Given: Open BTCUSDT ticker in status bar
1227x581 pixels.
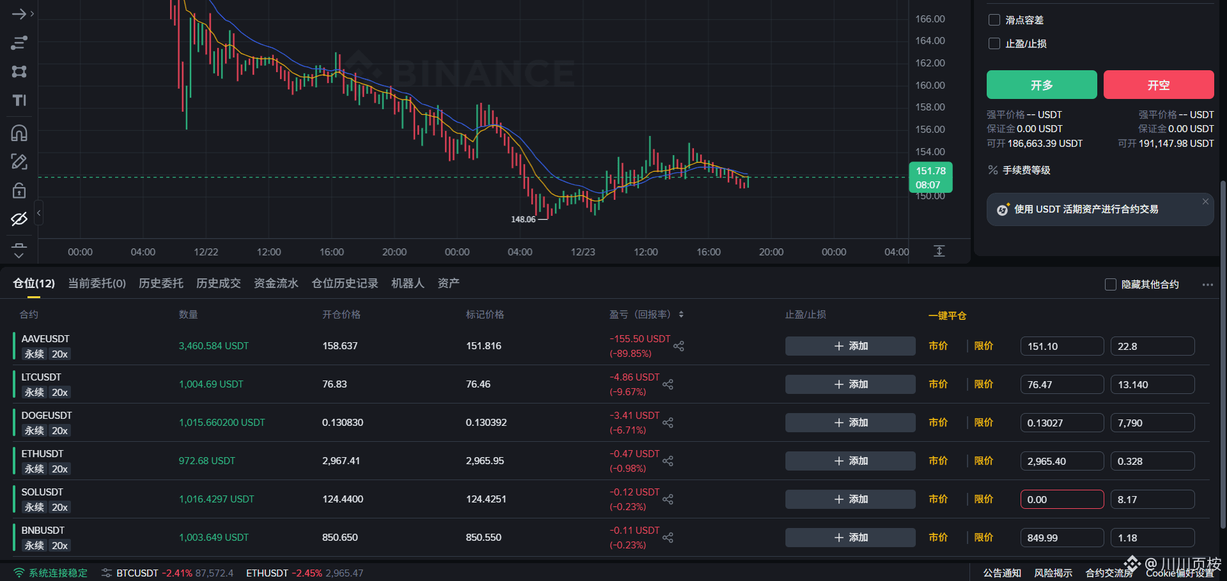Looking at the screenshot, I should coord(175,573).
